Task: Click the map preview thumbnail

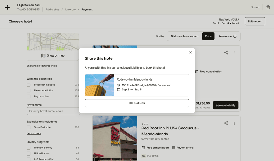Action: point(53,41)
